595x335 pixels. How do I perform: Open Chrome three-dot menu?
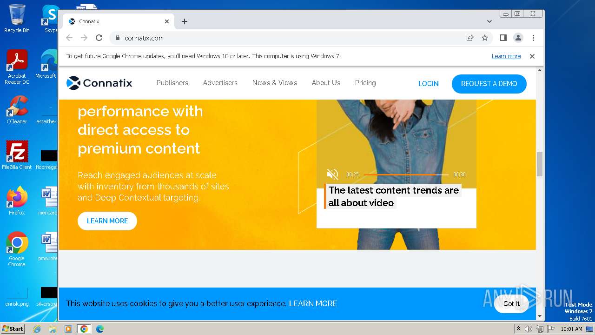533,38
